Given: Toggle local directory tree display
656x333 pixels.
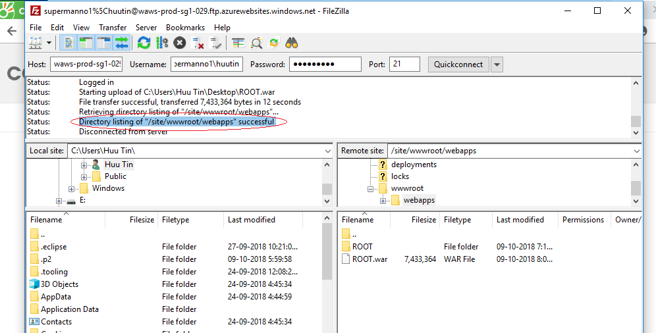Looking at the screenshot, I should 86,43.
